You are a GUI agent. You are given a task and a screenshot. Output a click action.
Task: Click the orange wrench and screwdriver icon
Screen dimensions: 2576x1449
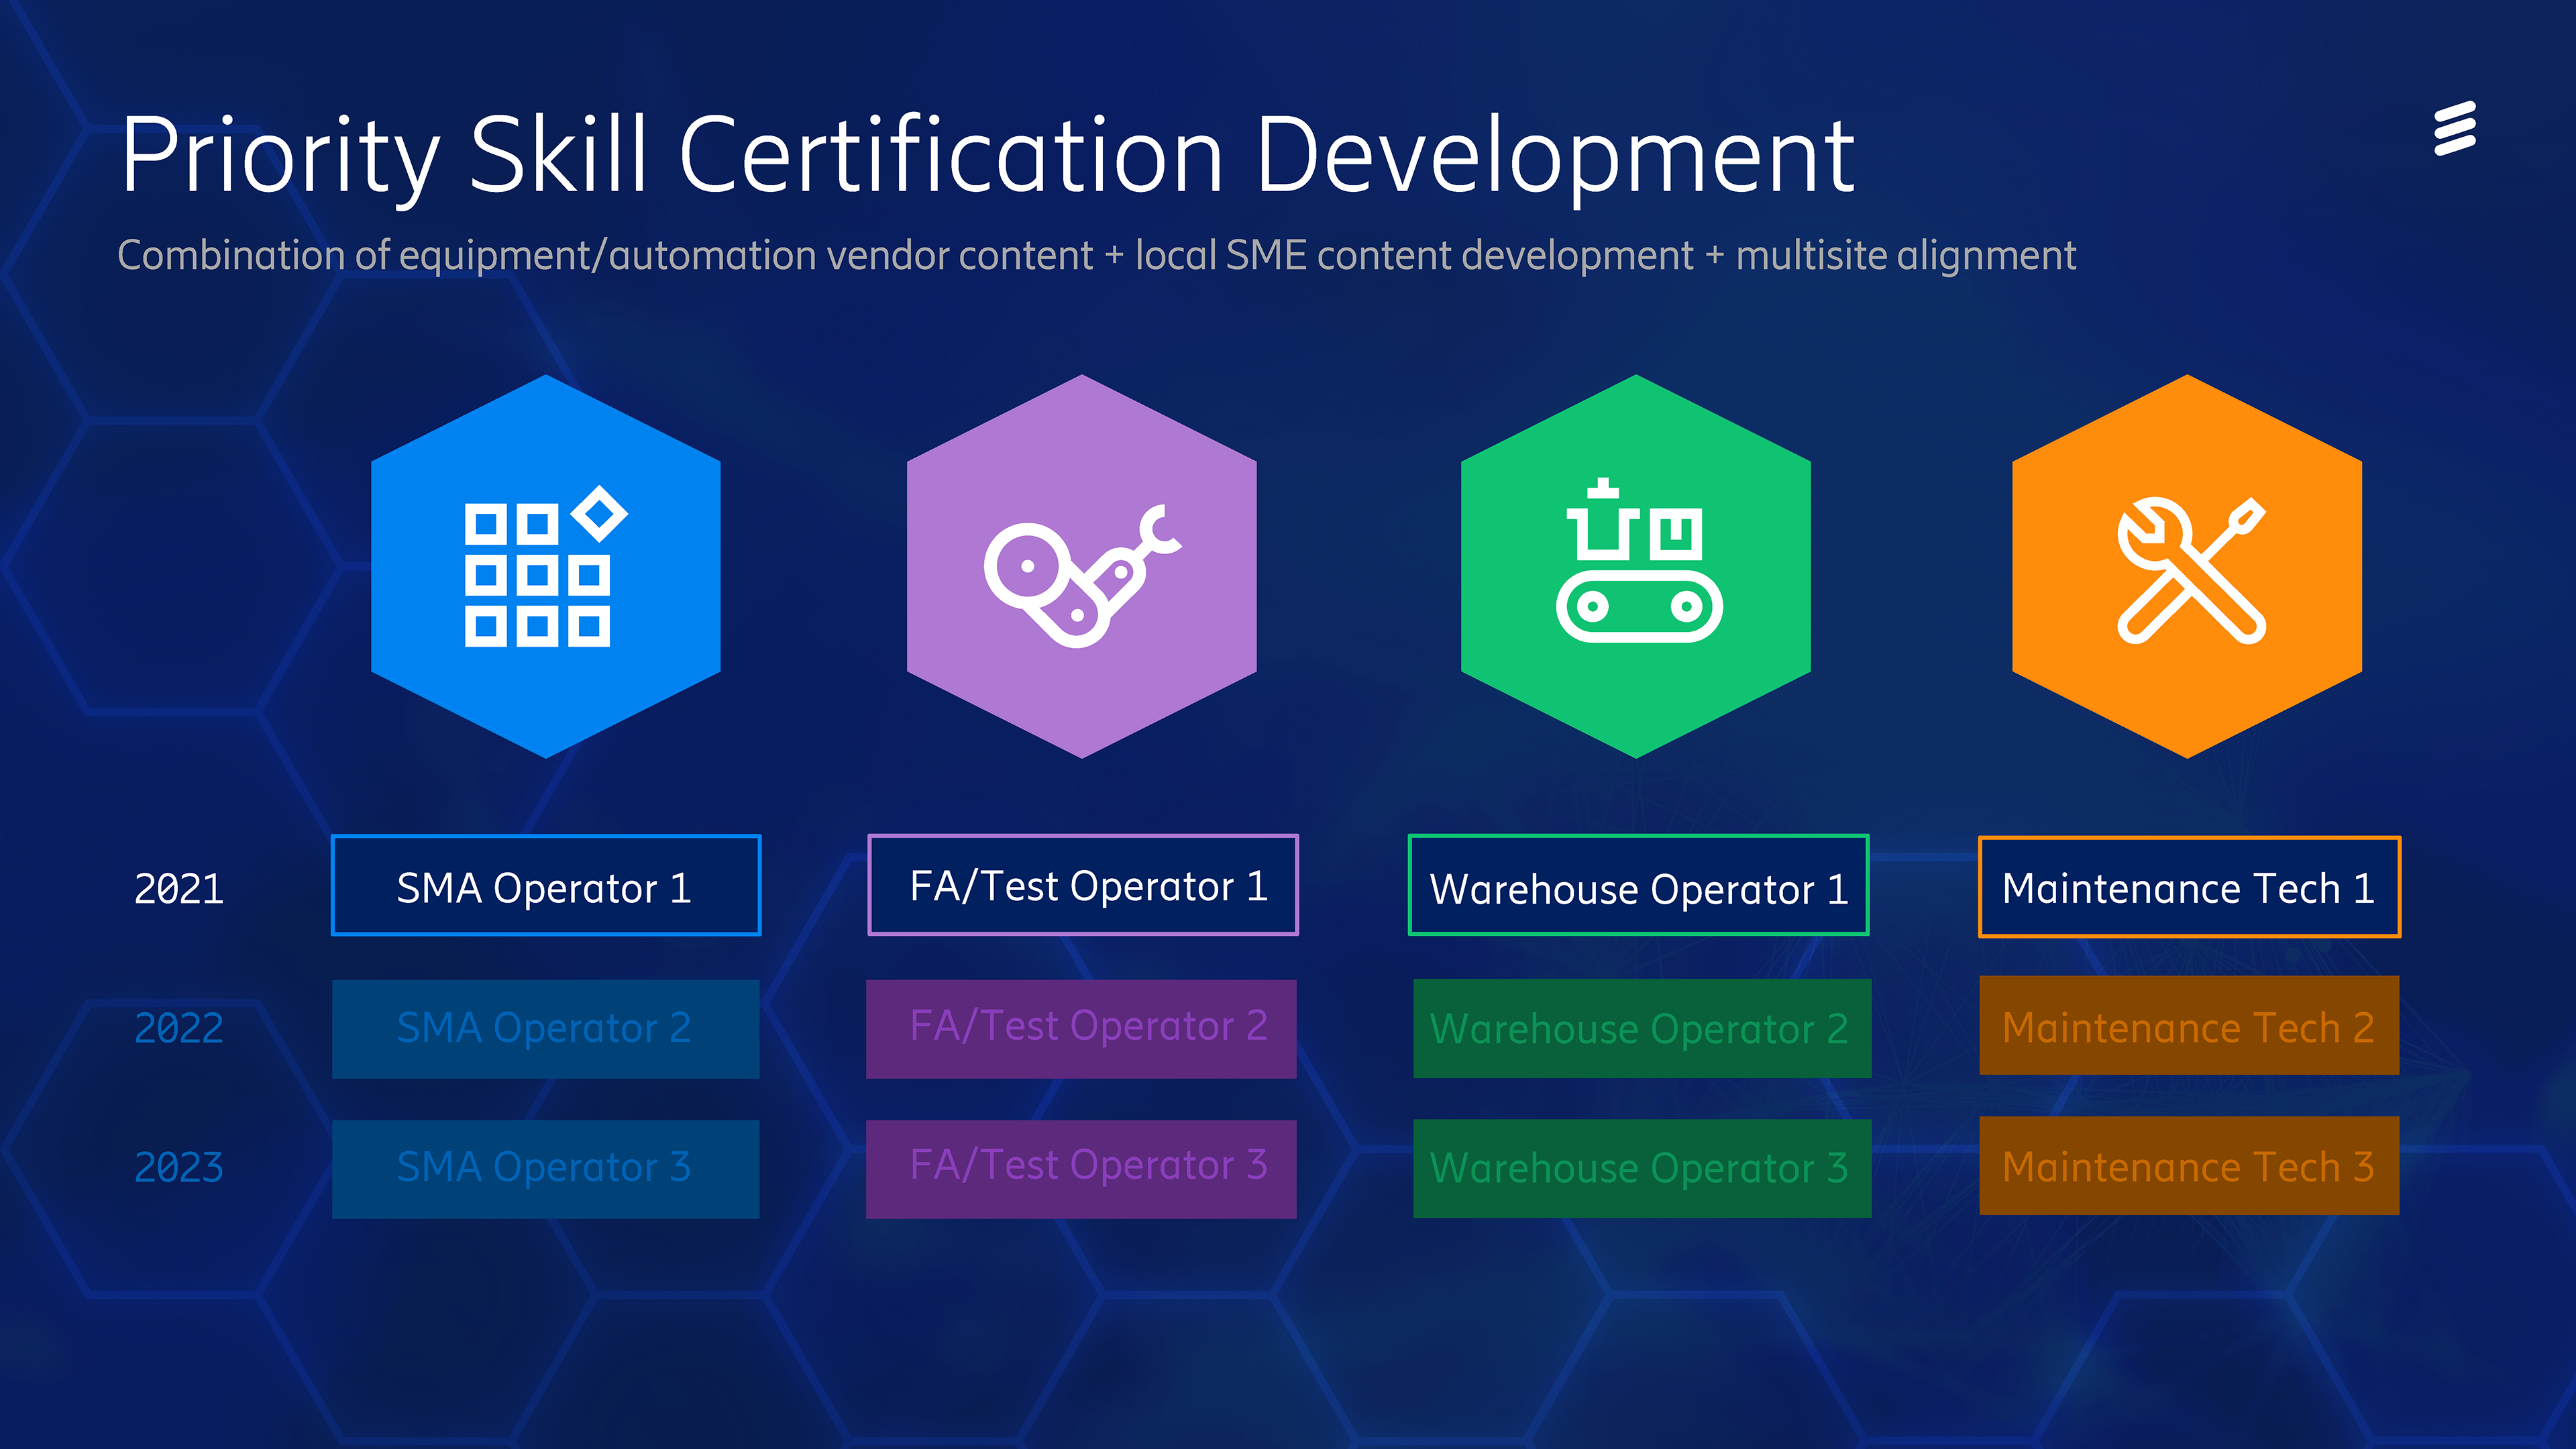coord(2187,566)
